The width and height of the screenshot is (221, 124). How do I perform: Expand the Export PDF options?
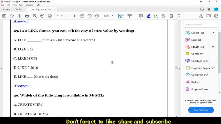(x=213, y=33)
